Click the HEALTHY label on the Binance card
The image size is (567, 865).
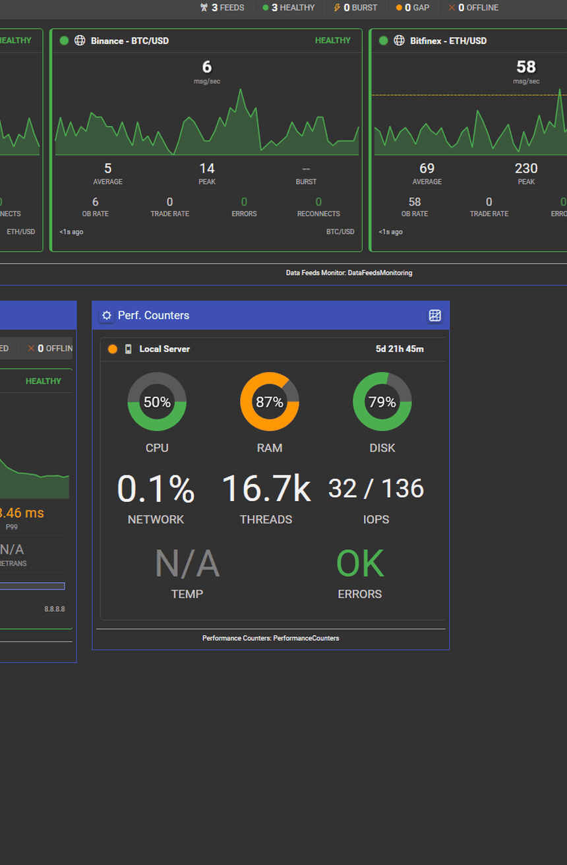tap(333, 41)
